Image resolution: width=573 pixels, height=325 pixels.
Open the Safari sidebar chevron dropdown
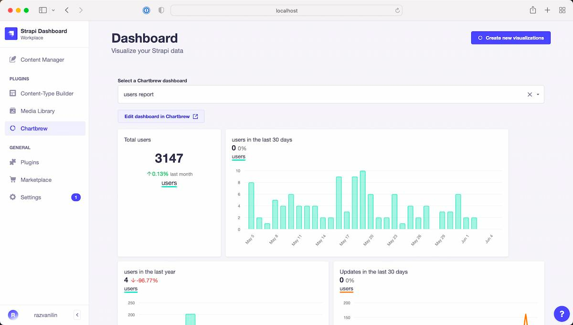click(x=53, y=10)
